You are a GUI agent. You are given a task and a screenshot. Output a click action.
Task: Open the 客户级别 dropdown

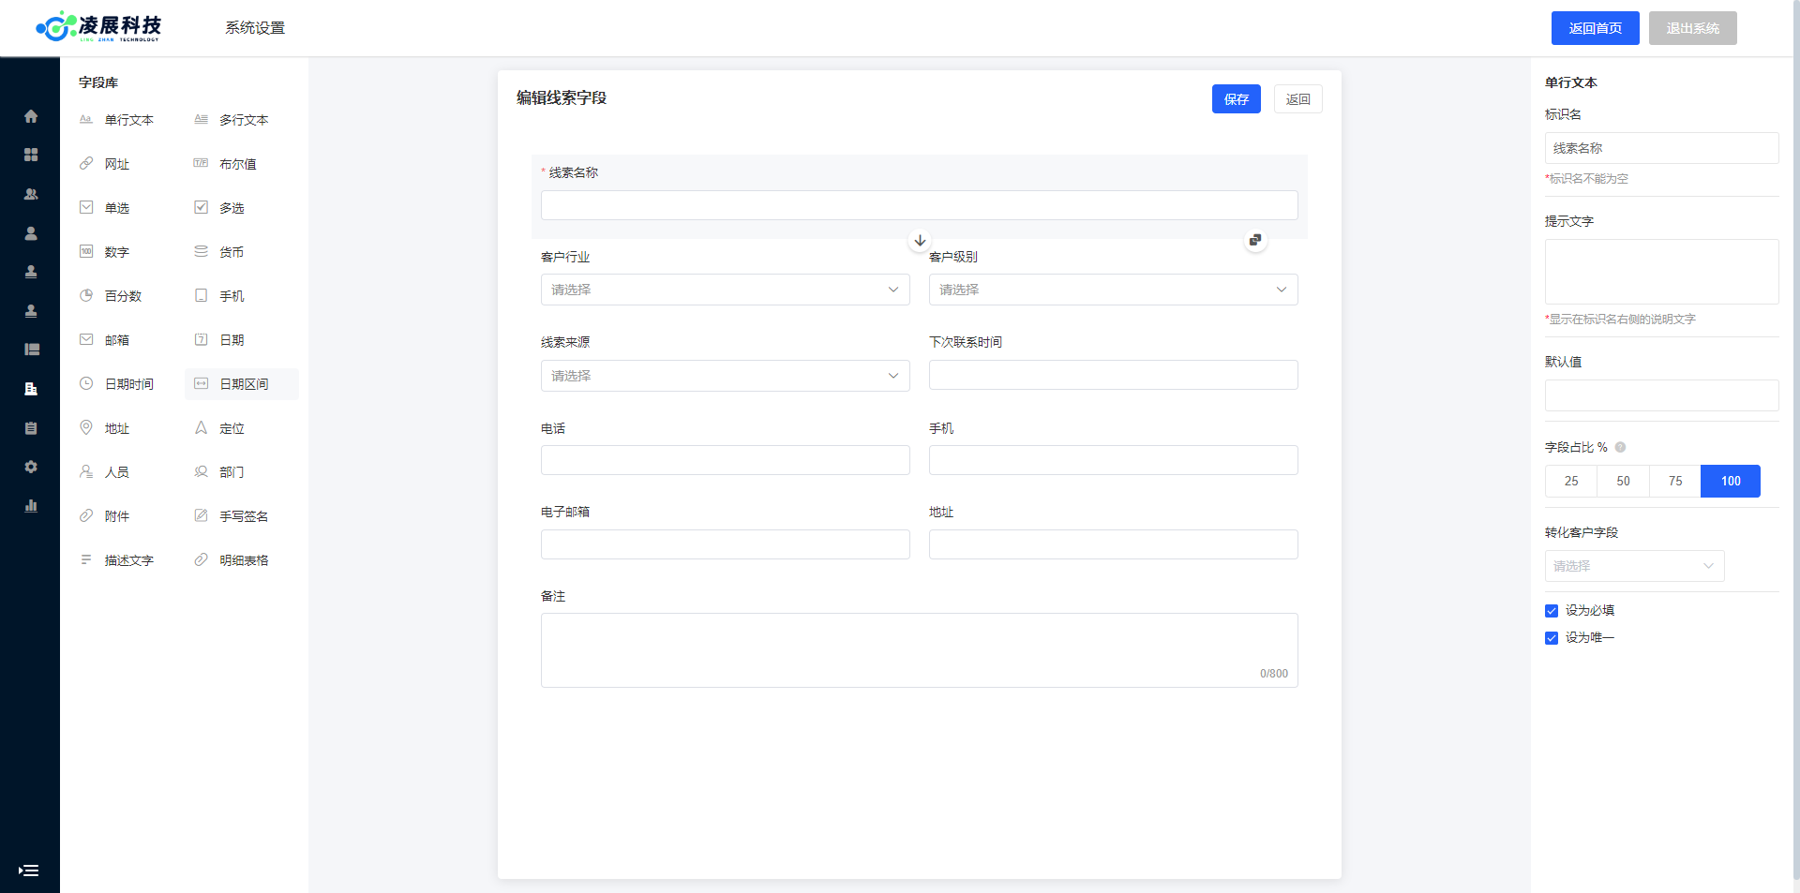click(x=1114, y=290)
